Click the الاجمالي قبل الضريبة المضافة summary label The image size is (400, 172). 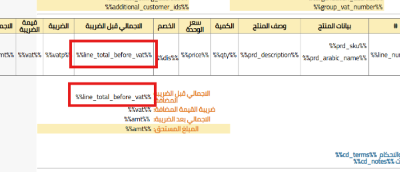point(182,97)
